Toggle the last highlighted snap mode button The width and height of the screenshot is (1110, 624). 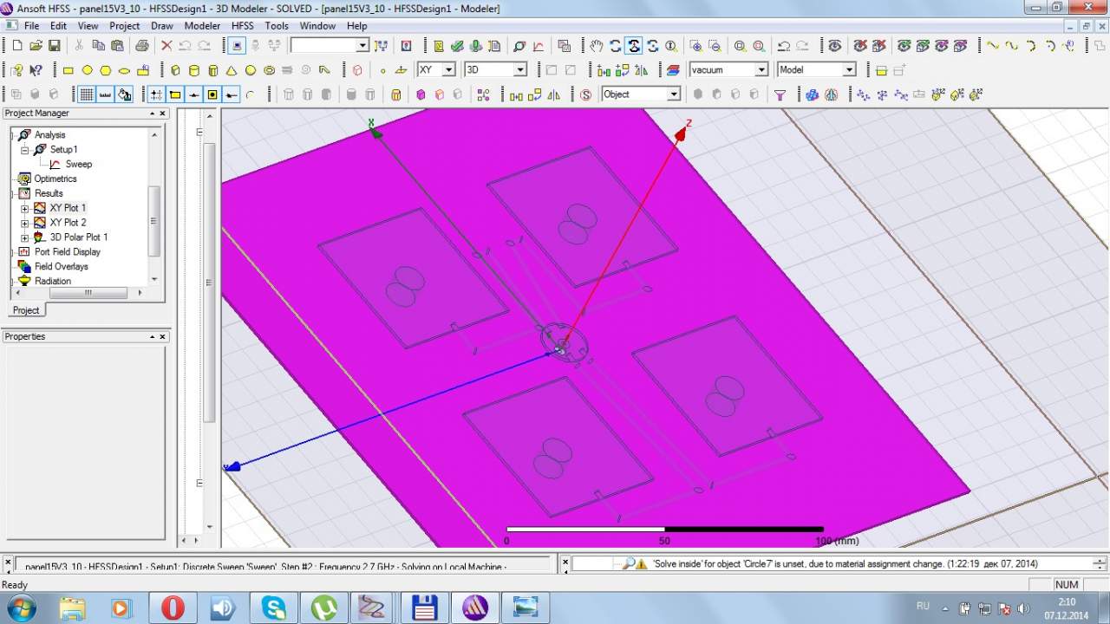232,94
